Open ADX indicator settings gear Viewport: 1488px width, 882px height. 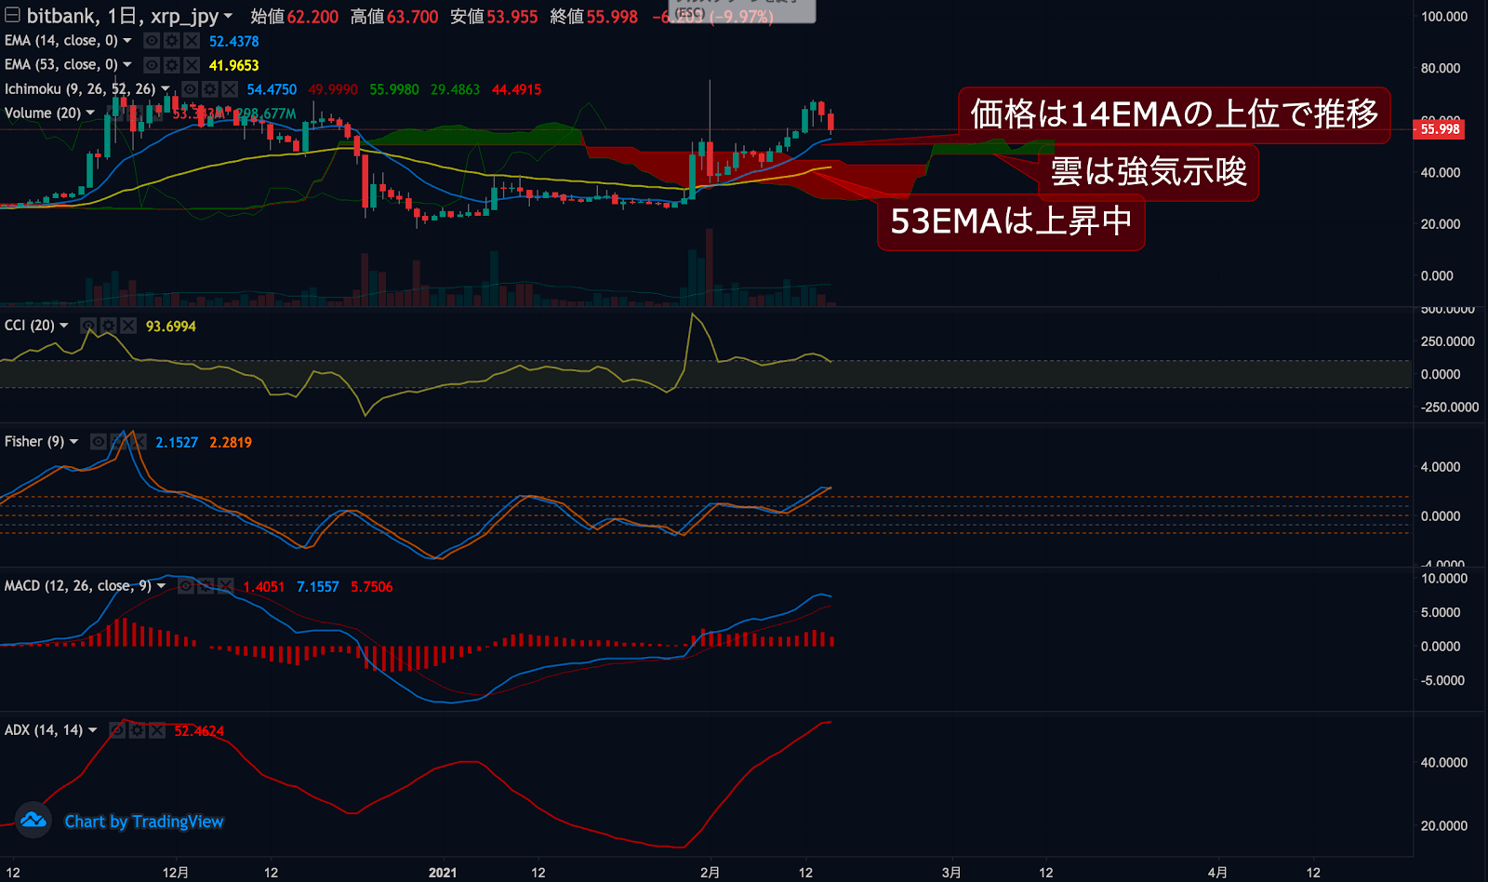point(137,730)
